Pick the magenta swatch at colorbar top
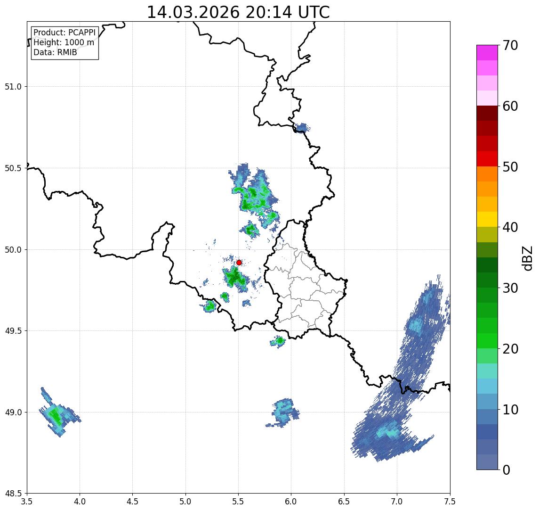 tap(487, 53)
